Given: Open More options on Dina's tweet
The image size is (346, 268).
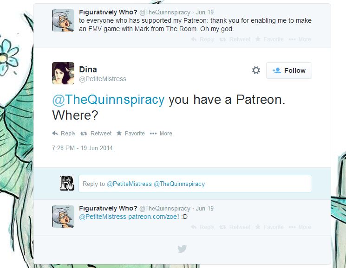Looking at the screenshot, I should pos(161,134).
